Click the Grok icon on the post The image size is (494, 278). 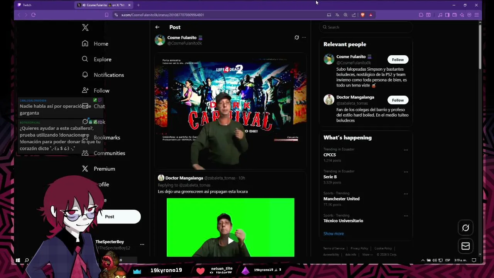296,37
